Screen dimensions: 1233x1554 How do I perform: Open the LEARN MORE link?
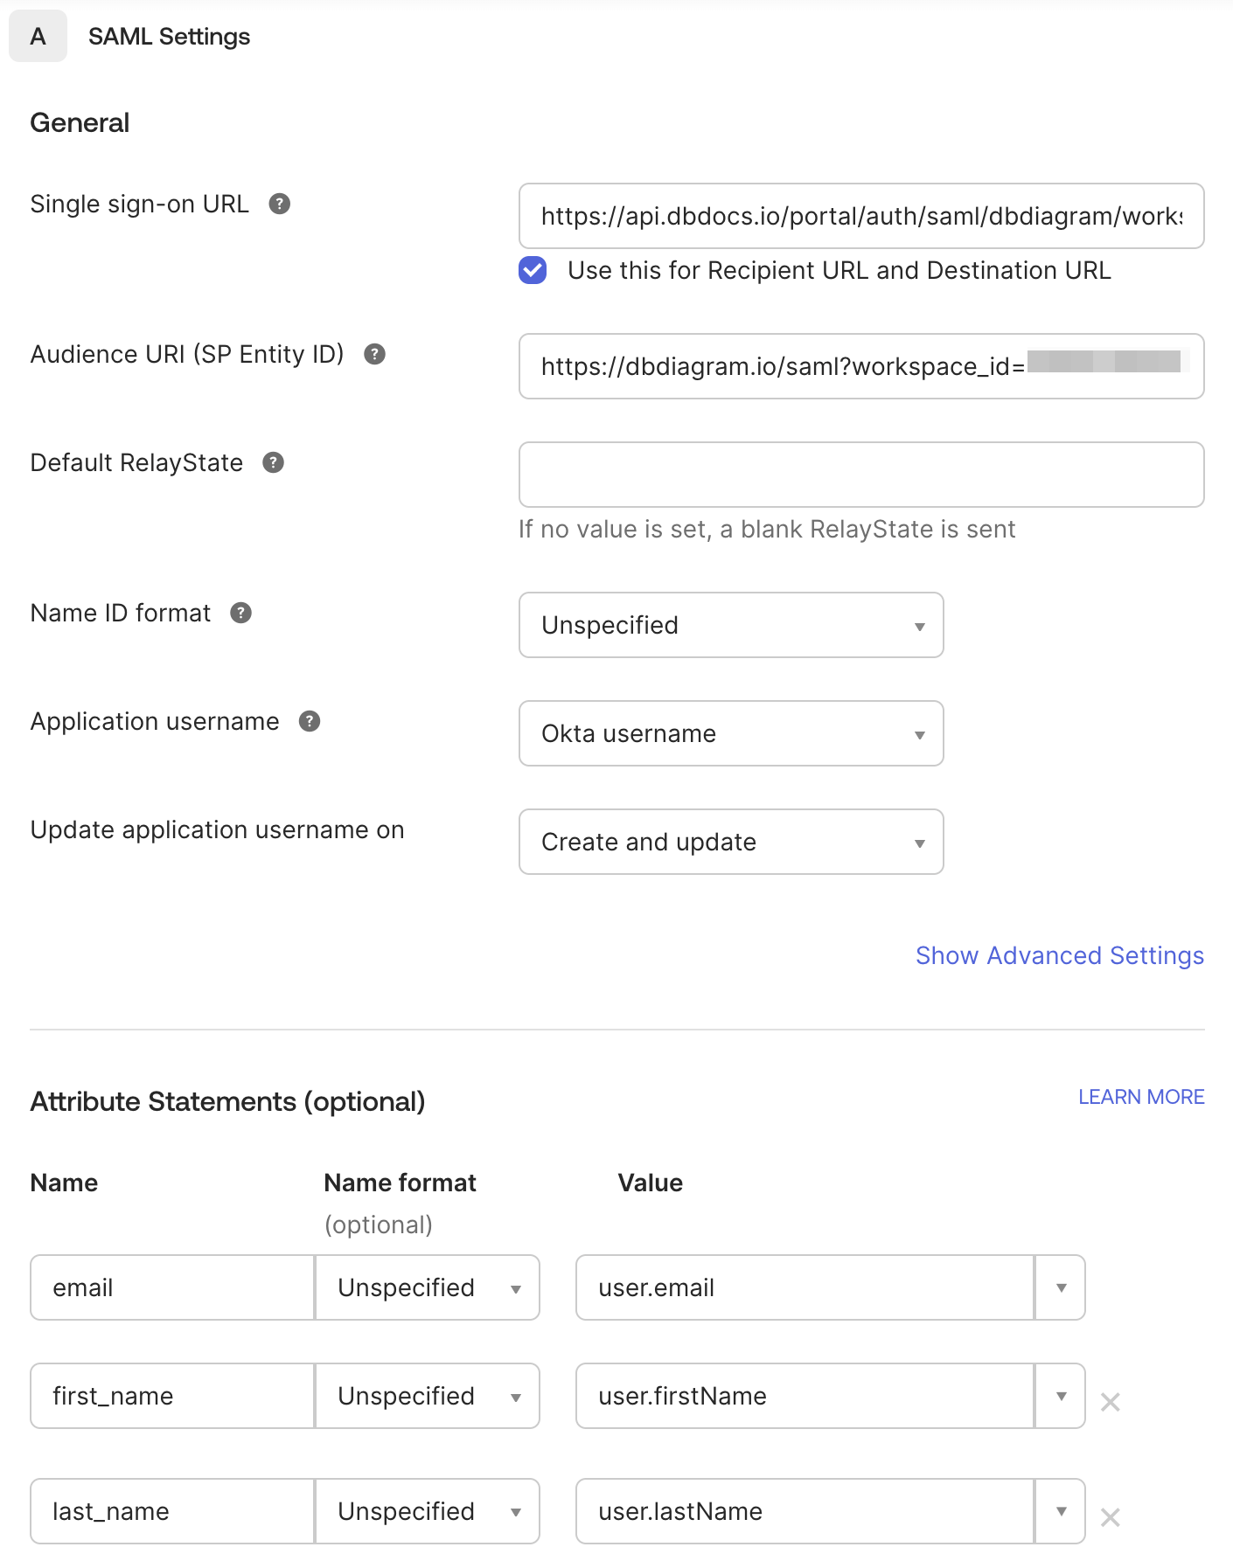pos(1142,1096)
